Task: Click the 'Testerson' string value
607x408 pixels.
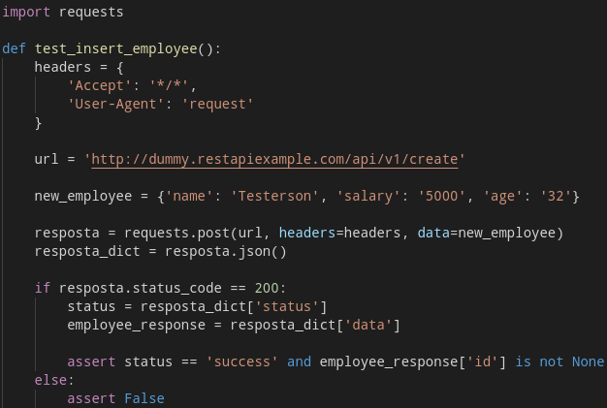Action: click(x=274, y=196)
